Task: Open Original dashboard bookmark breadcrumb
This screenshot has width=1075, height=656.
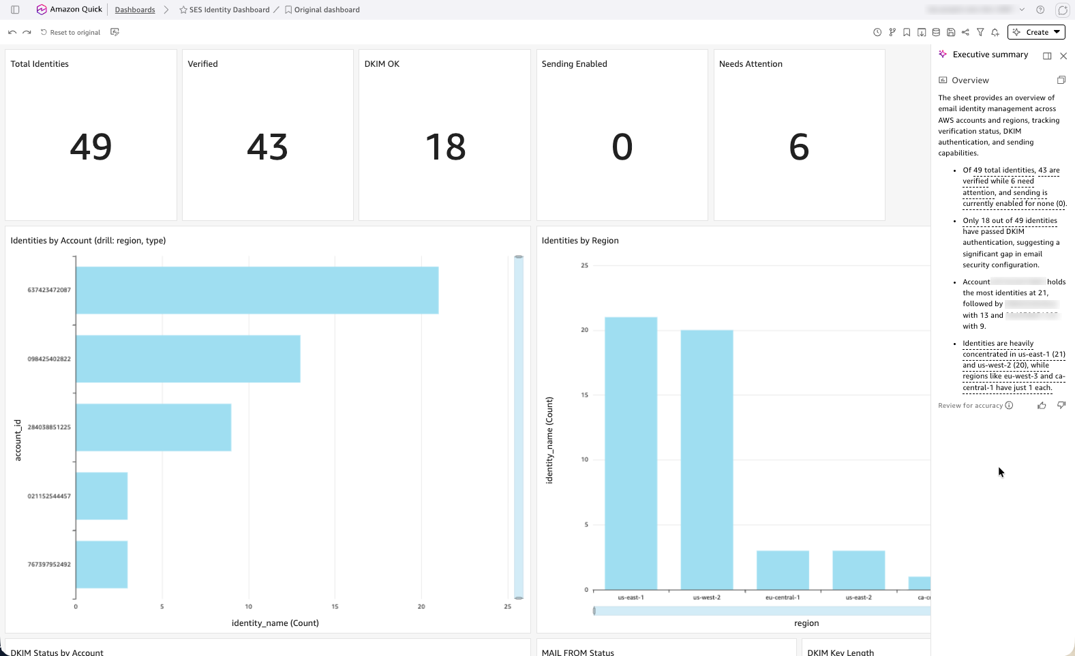Action: tap(322, 10)
